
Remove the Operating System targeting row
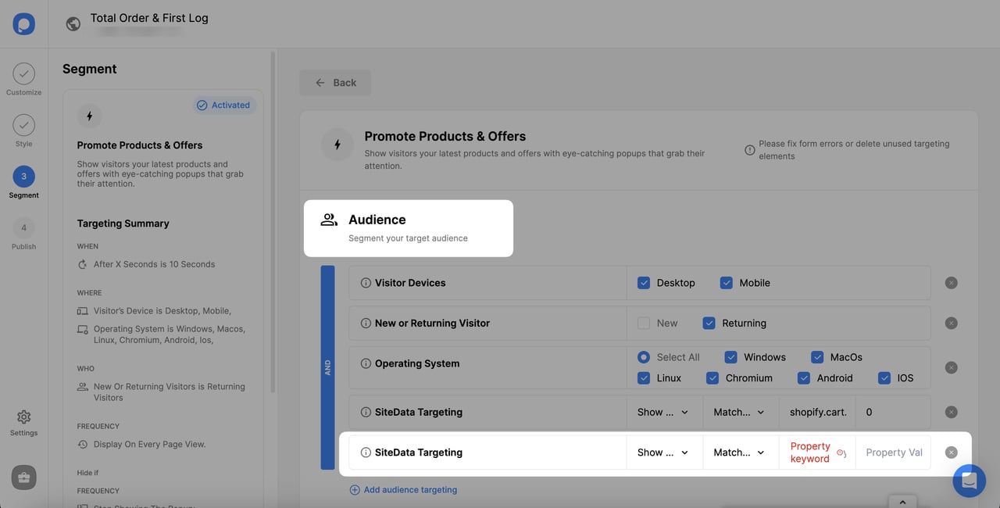click(x=951, y=367)
